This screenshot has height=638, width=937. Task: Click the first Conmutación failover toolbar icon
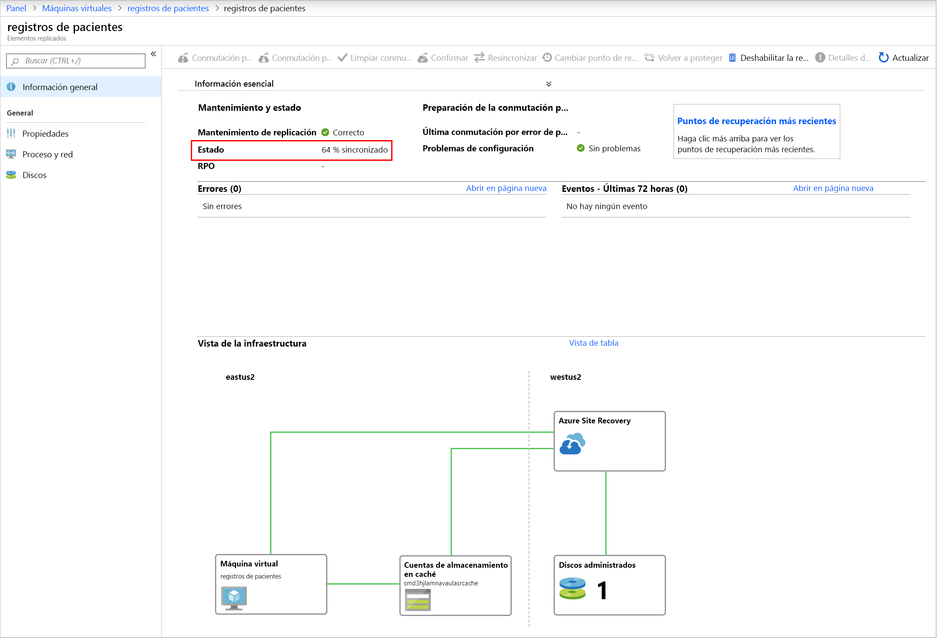click(x=183, y=58)
